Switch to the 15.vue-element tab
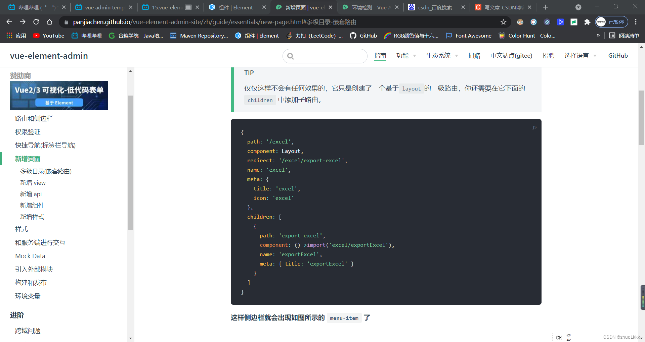645x342 pixels. tap(167, 7)
